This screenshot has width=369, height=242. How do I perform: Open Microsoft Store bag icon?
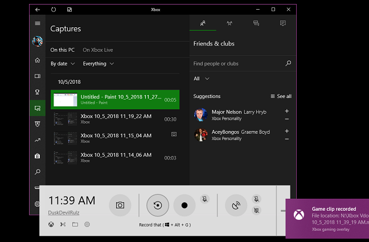(38, 156)
